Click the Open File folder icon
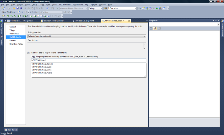224x135 pixels. [14, 8]
